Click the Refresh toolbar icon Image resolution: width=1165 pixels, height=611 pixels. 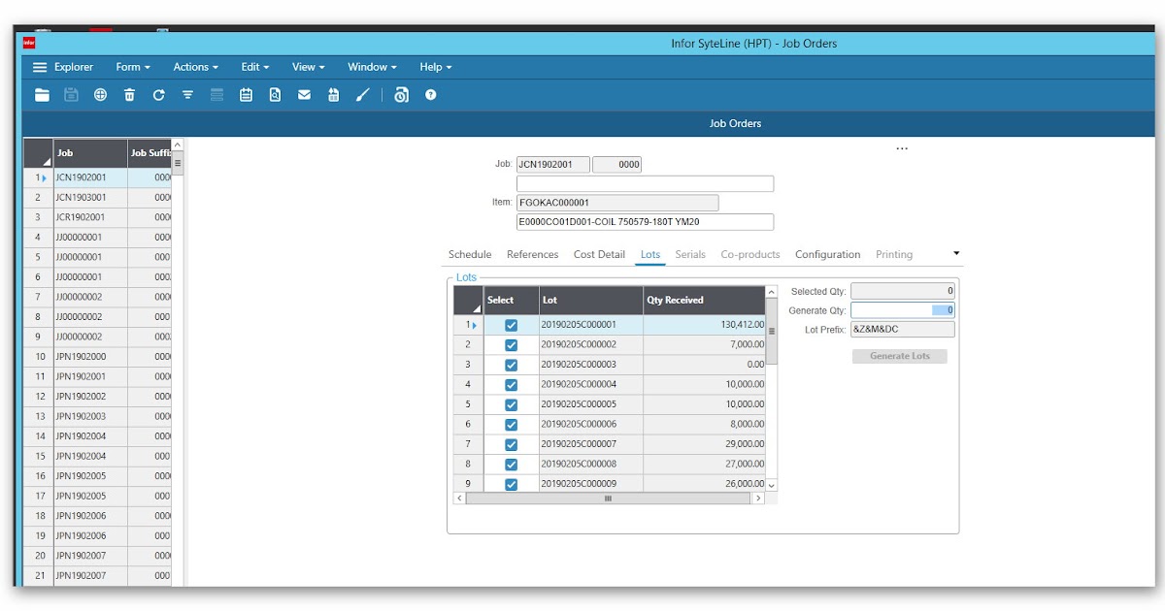coord(157,94)
